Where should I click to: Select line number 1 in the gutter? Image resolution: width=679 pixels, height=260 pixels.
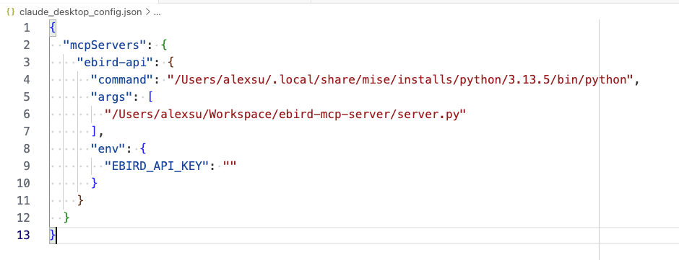(x=27, y=28)
